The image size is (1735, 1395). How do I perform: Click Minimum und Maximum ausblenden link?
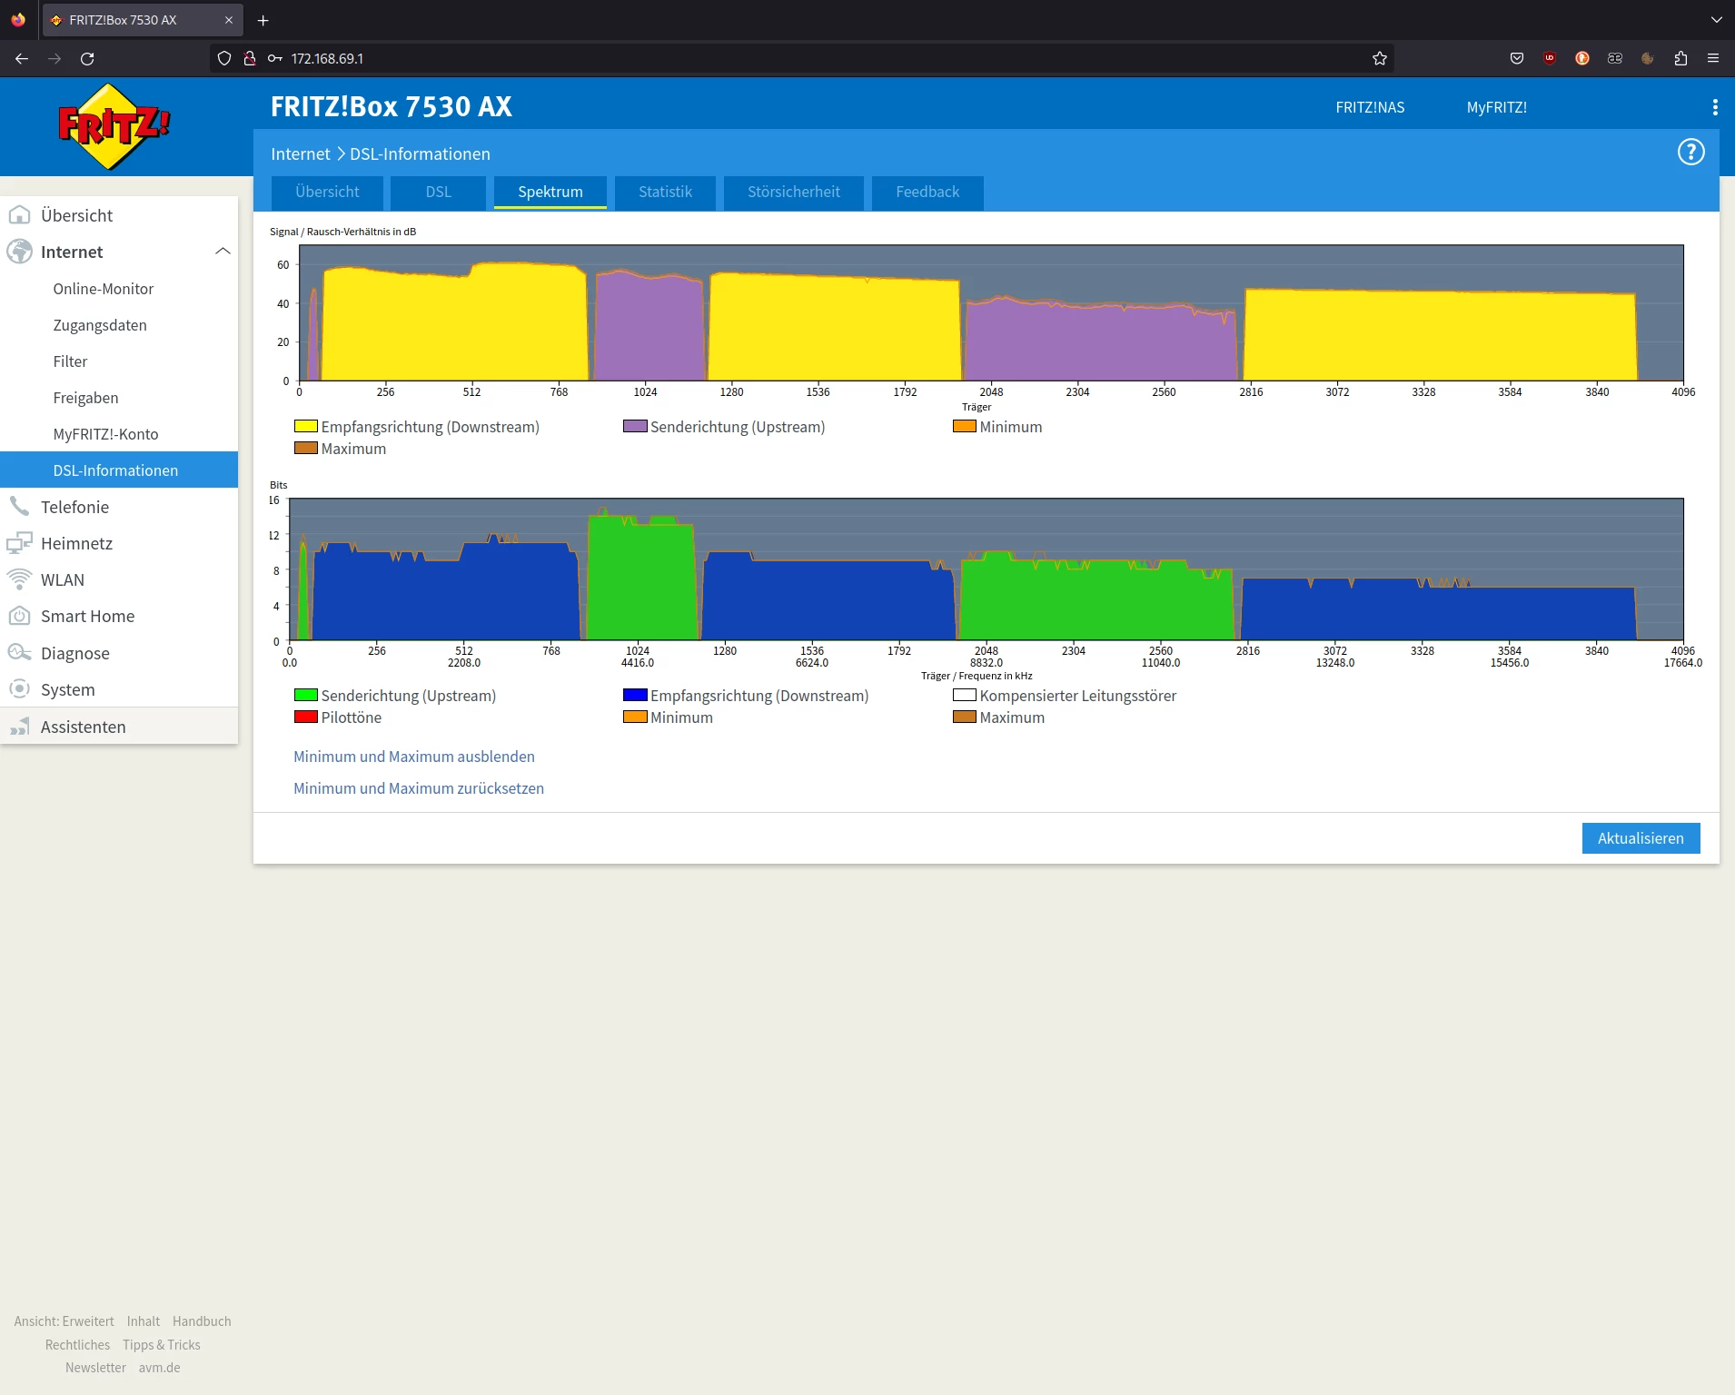414,757
